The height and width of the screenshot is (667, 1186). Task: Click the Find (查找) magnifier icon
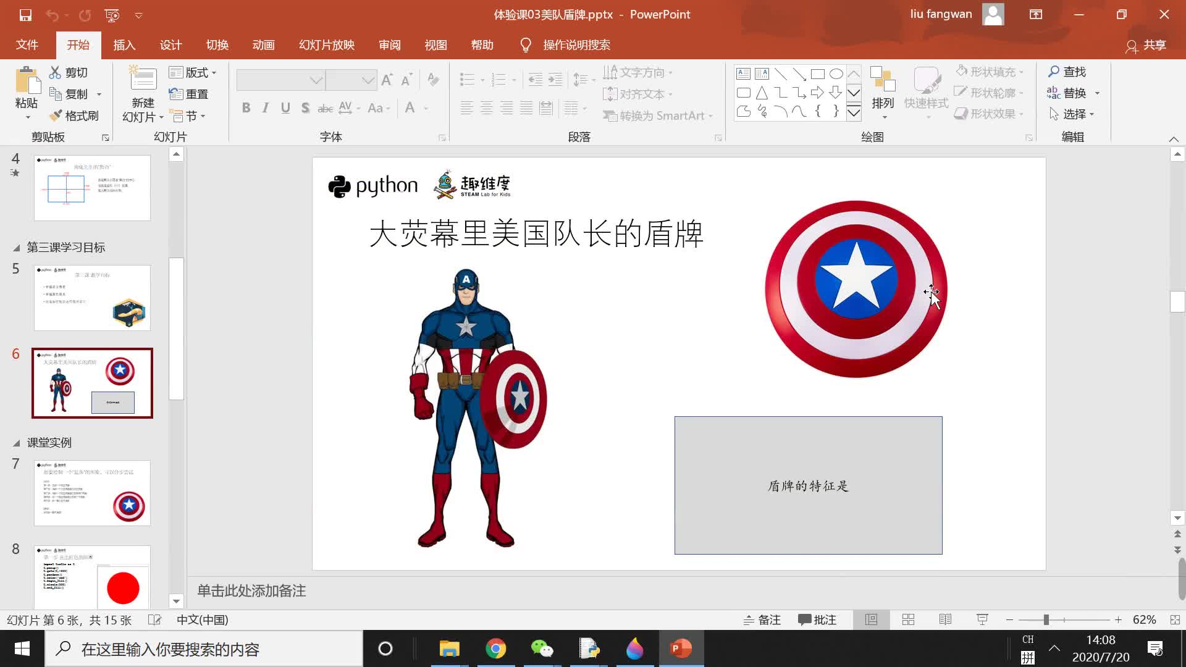(x=1054, y=72)
